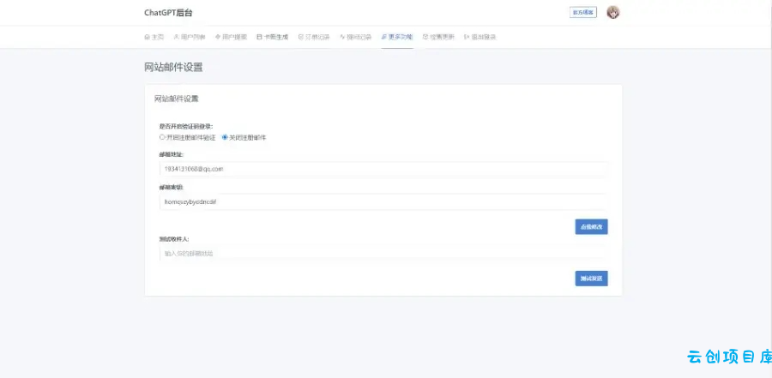Enable 开启注册邮件验证 radio option
The image size is (772, 378).
tap(188, 138)
